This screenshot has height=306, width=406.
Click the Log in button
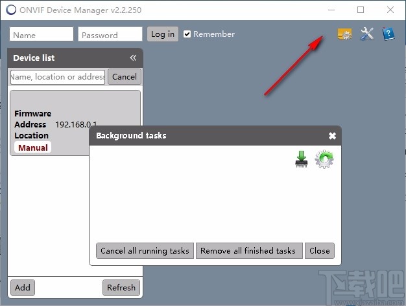163,34
